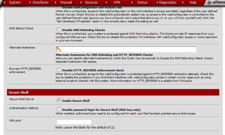This screenshot has width=225, height=135.
Task: Click the 'Authentication Method' row label
Action: pos(24,108)
